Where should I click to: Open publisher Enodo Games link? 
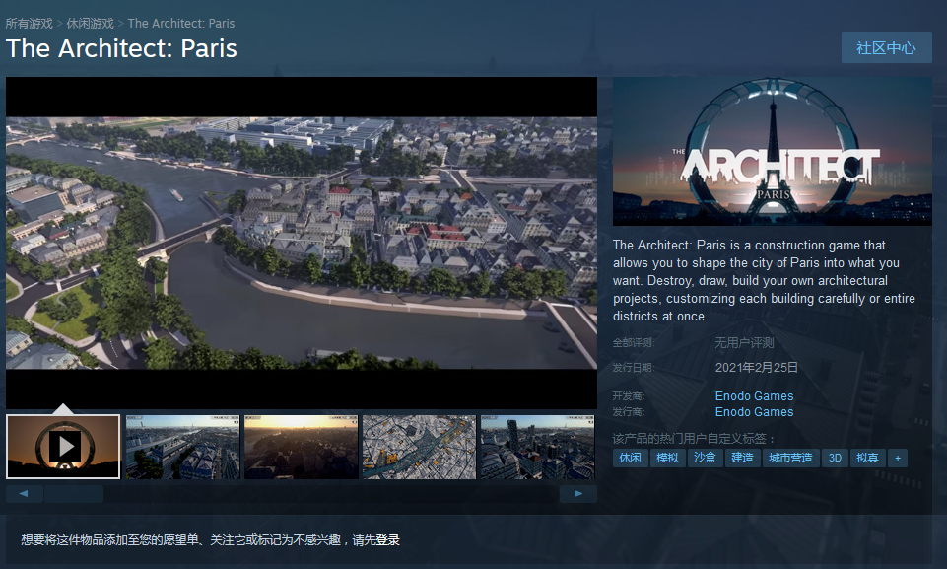click(x=754, y=412)
